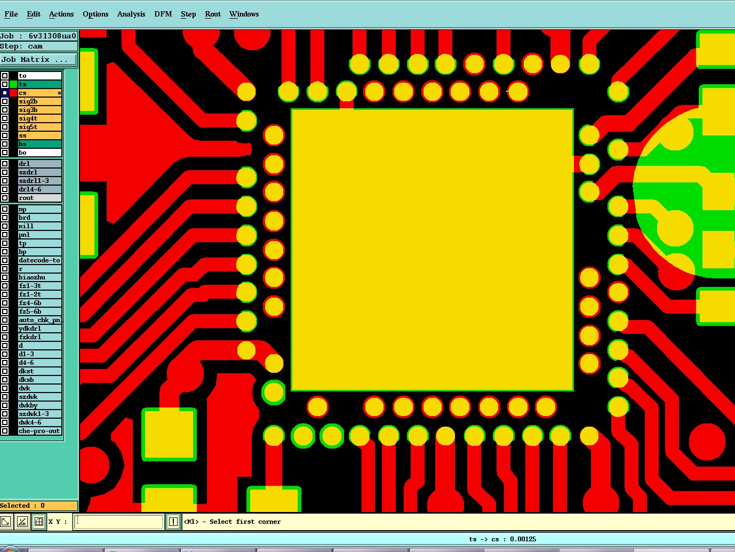Select the sig4t layer name
Viewport: 735px width, 552px height.
point(40,118)
